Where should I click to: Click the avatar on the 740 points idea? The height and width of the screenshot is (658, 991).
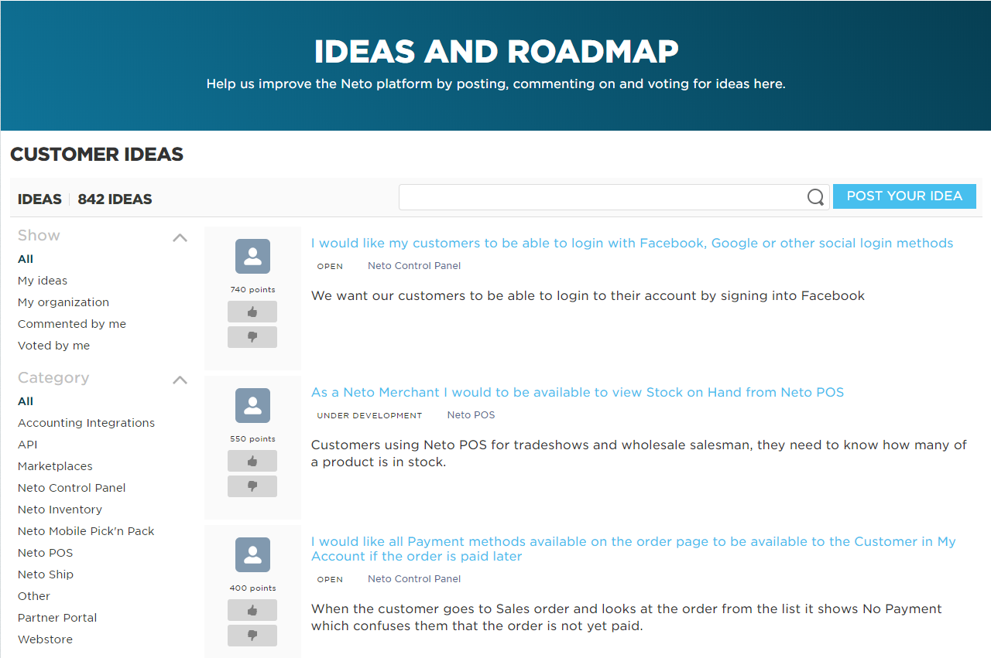[x=252, y=256]
